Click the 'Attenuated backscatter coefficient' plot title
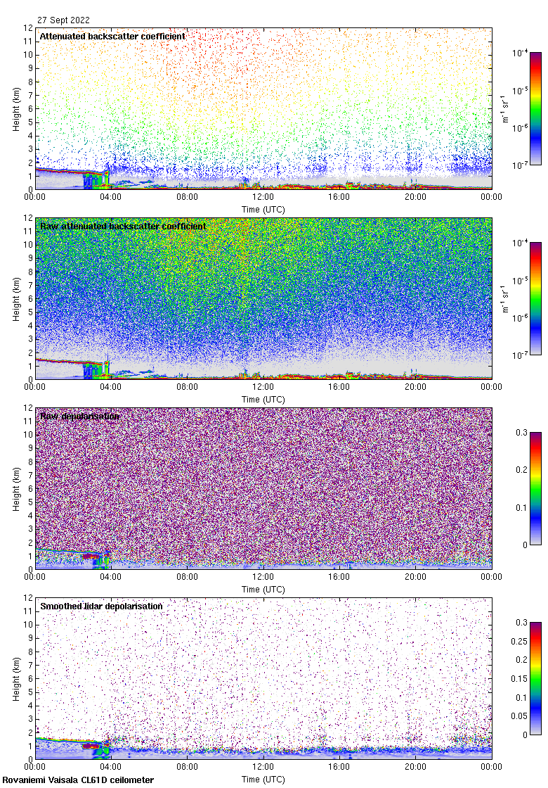548x788 pixels. 112,36
